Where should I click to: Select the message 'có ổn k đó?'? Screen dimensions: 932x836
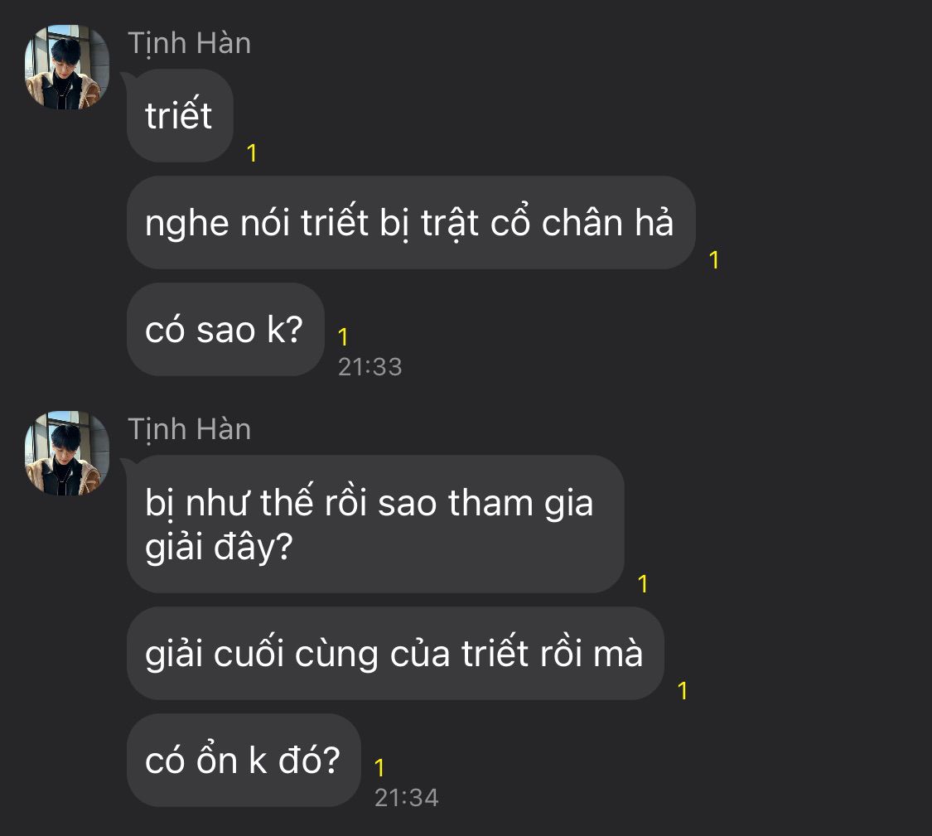(x=244, y=761)
